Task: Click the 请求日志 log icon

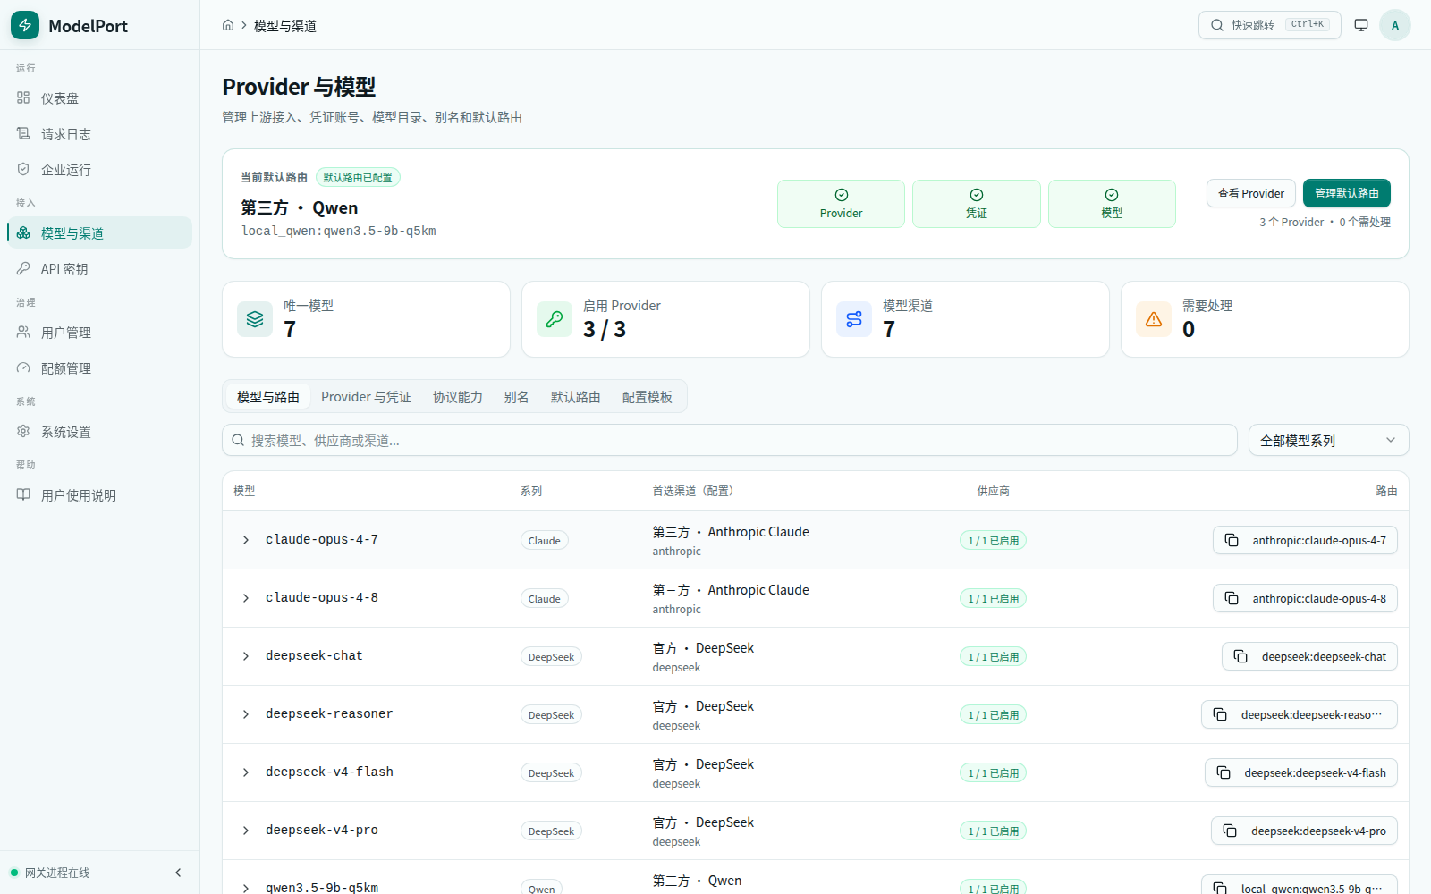Action: pyautogui.click(x=23, y=133)
